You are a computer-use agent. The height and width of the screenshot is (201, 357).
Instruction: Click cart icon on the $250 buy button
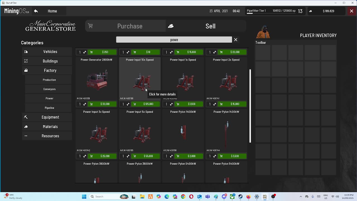tap(91, 52)
